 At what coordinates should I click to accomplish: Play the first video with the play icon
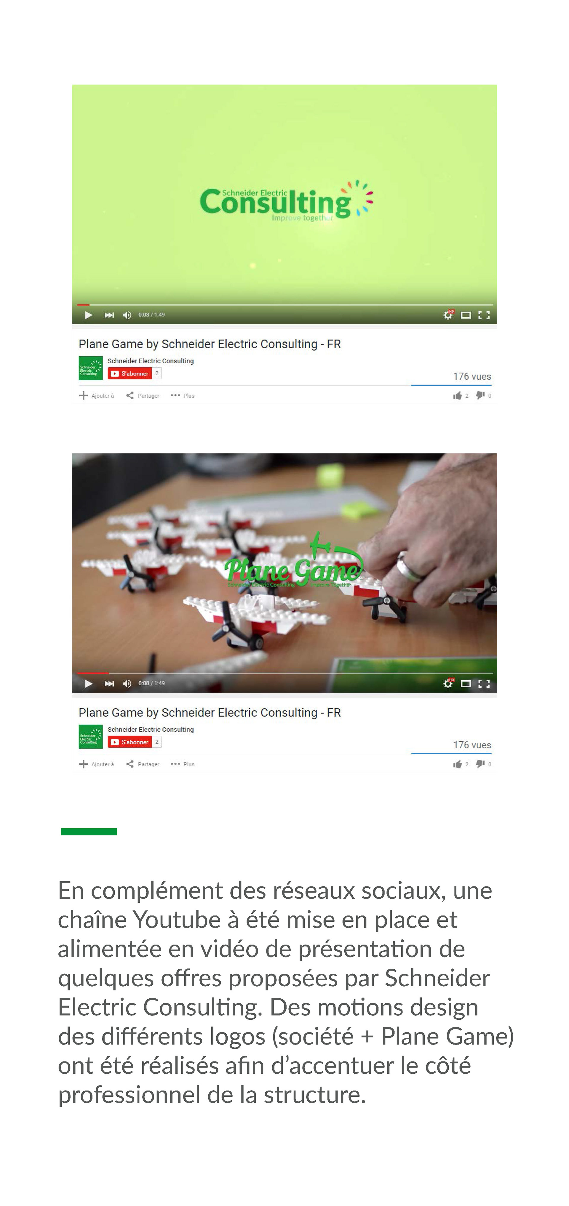coord(89,315)
